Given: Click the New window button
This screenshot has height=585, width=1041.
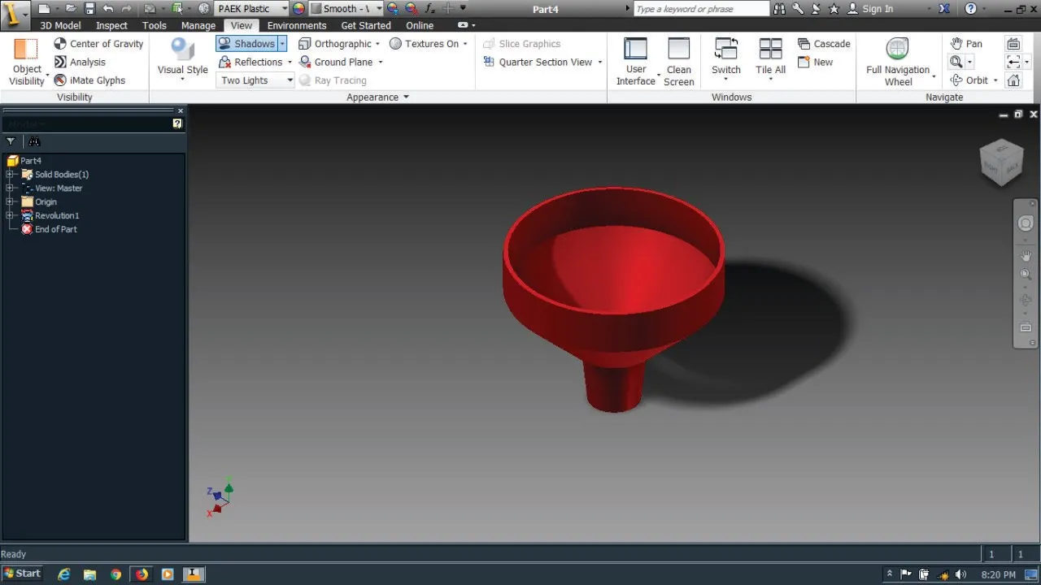Looking at the screenshot, I should point(815,62).
